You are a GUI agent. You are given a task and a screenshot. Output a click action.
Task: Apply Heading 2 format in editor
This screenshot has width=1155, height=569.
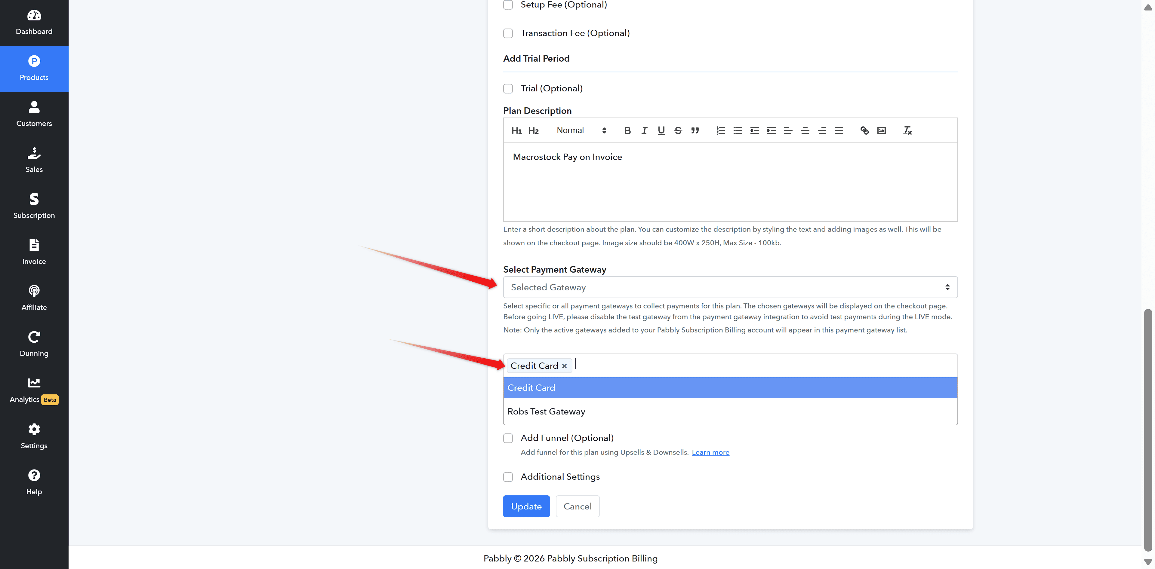(534, 130)
